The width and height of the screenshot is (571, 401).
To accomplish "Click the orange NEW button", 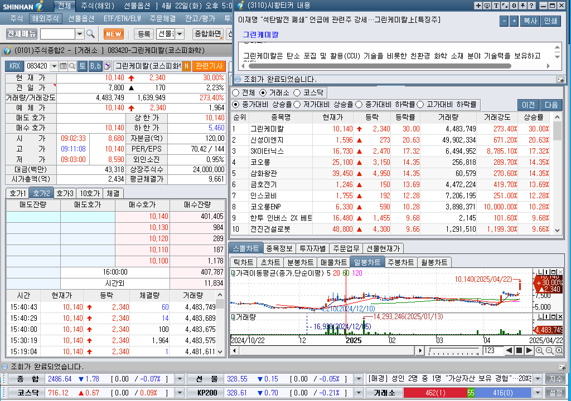I will [114, 34].
